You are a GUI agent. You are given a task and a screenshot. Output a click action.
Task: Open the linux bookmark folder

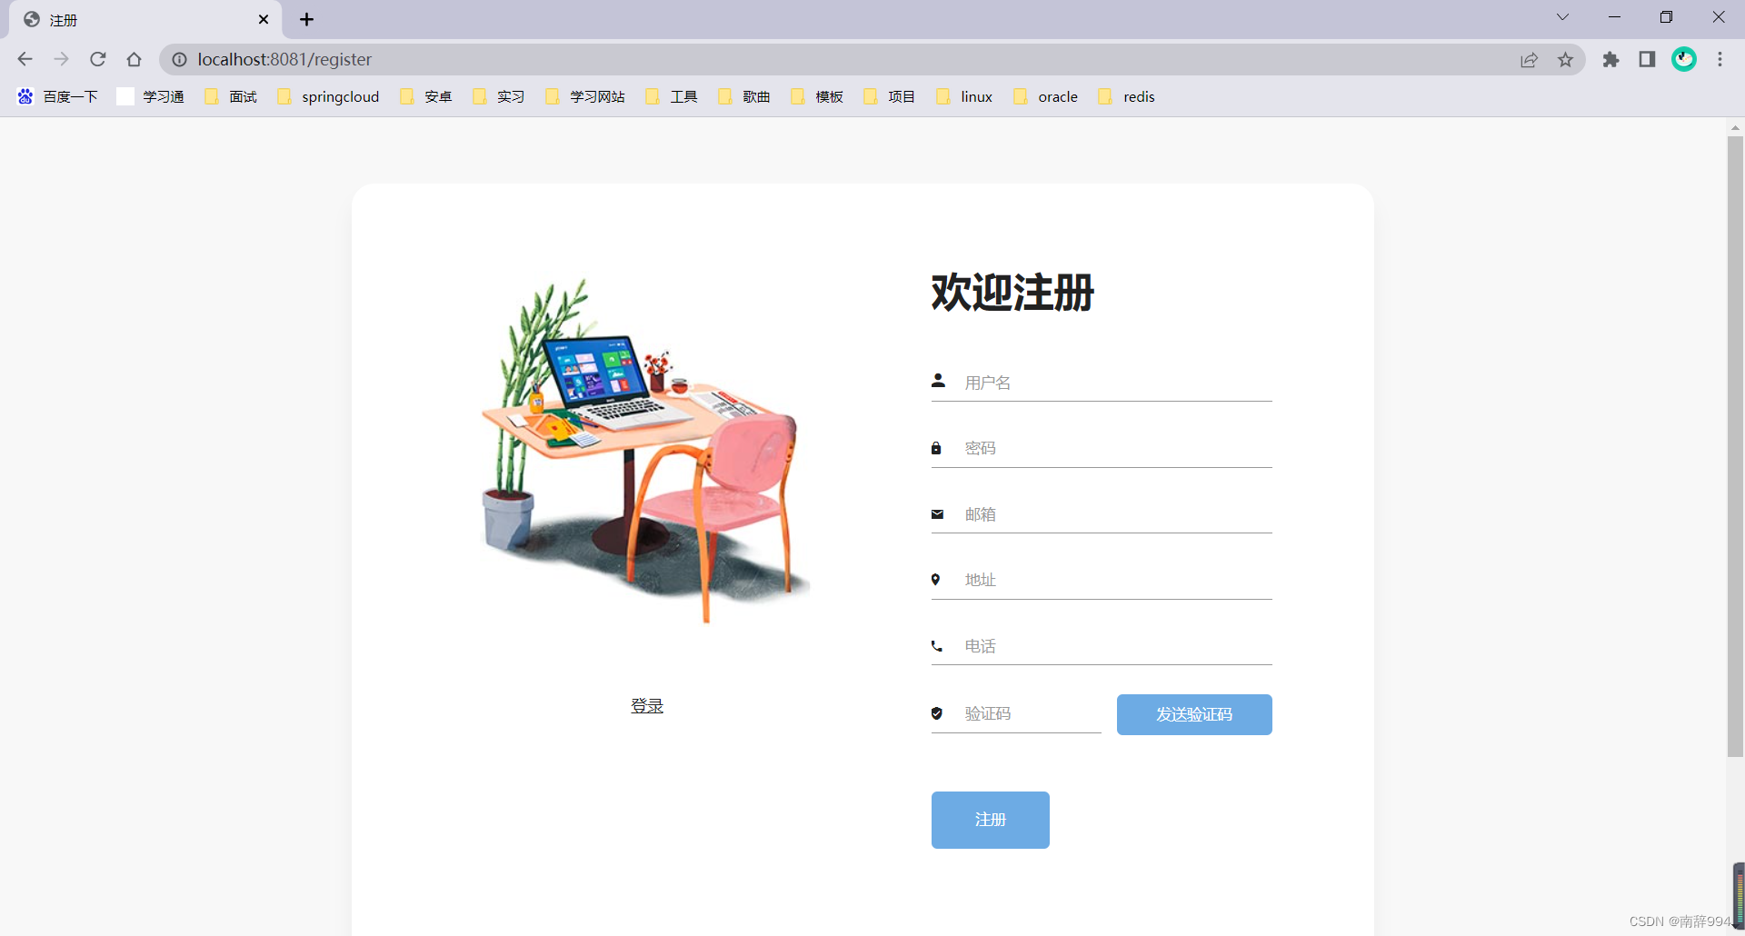(964, 96)
